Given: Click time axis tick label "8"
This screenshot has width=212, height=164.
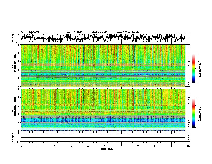Looking at the screenshot, I should pos(155,146).
